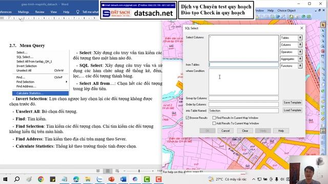Open the green Camtasia taskbar icon
This screenshot has height=184, width=328.
[147, 179]
